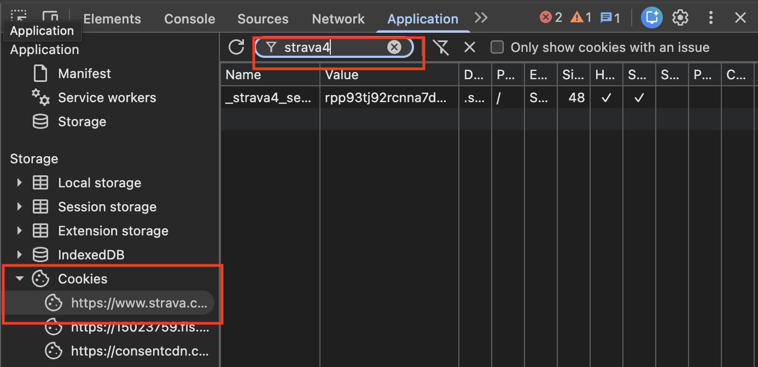Sort by the Name column header
The image size is (758, 367).
pyautogui.click(x=270, y=75)
